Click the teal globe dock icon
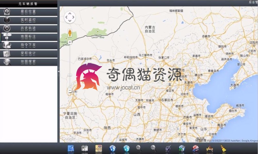This screenshot has width=258, height=154. [126, 149]
